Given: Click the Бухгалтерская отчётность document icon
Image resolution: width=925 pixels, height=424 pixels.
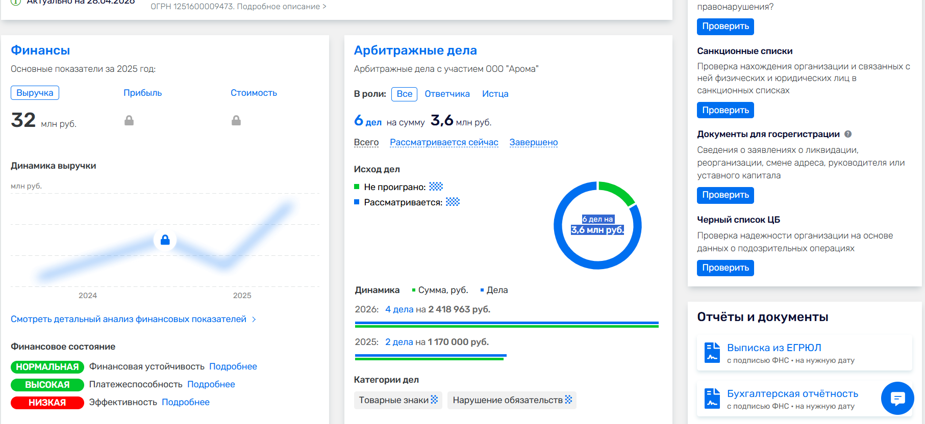Looking at the screenshot, I should [712, 398].
